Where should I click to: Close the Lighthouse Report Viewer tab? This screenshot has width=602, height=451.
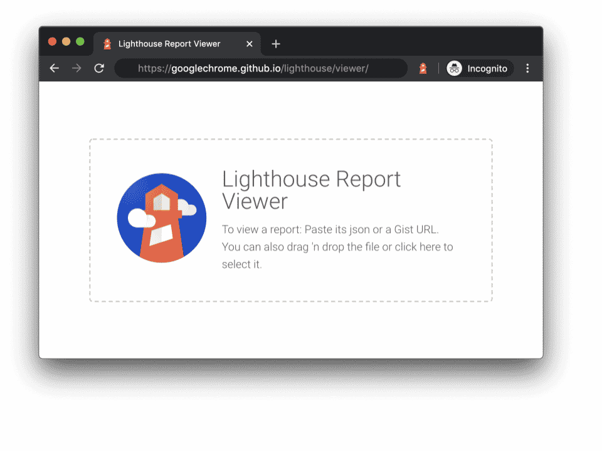pos(249,44)
